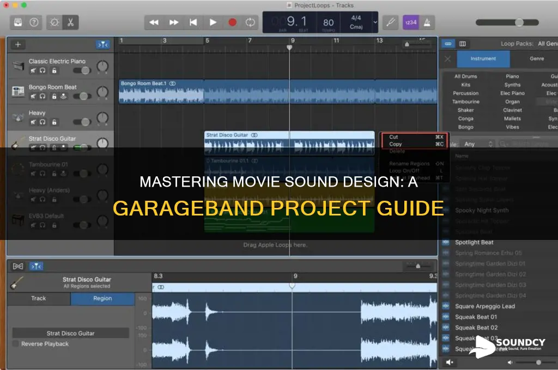
Task: Preview the Square Arpeggio Lead loop
Action: (x=485, y=306)
